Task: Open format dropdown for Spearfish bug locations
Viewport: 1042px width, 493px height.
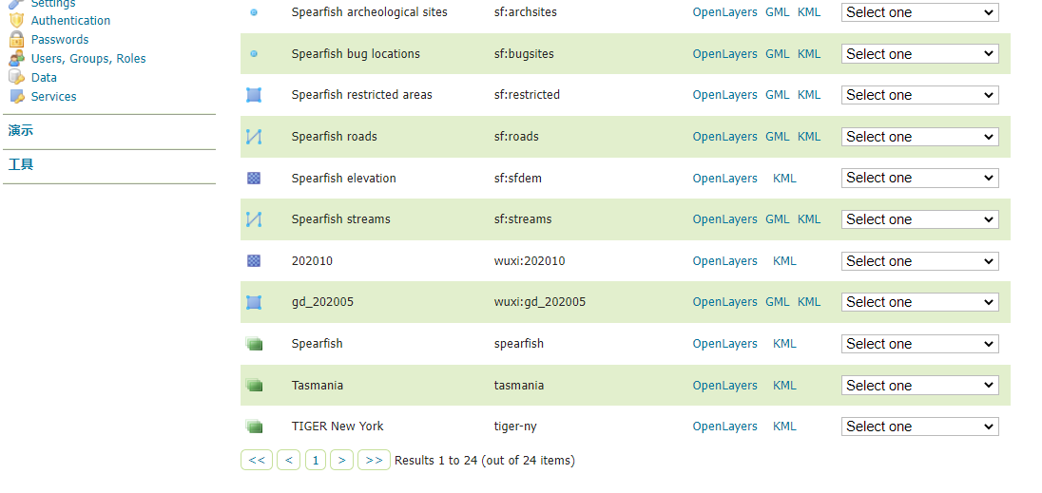Action: (x=919, y=54)
